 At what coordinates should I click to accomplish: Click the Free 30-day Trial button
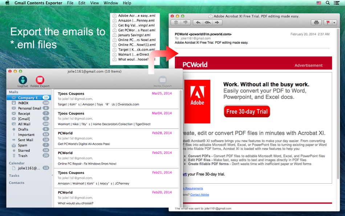[247, 112]
